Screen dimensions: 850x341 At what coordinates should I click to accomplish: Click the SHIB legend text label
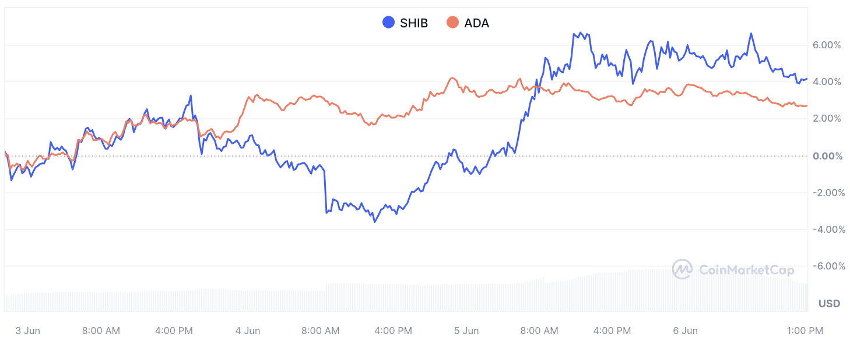point(413,23)
